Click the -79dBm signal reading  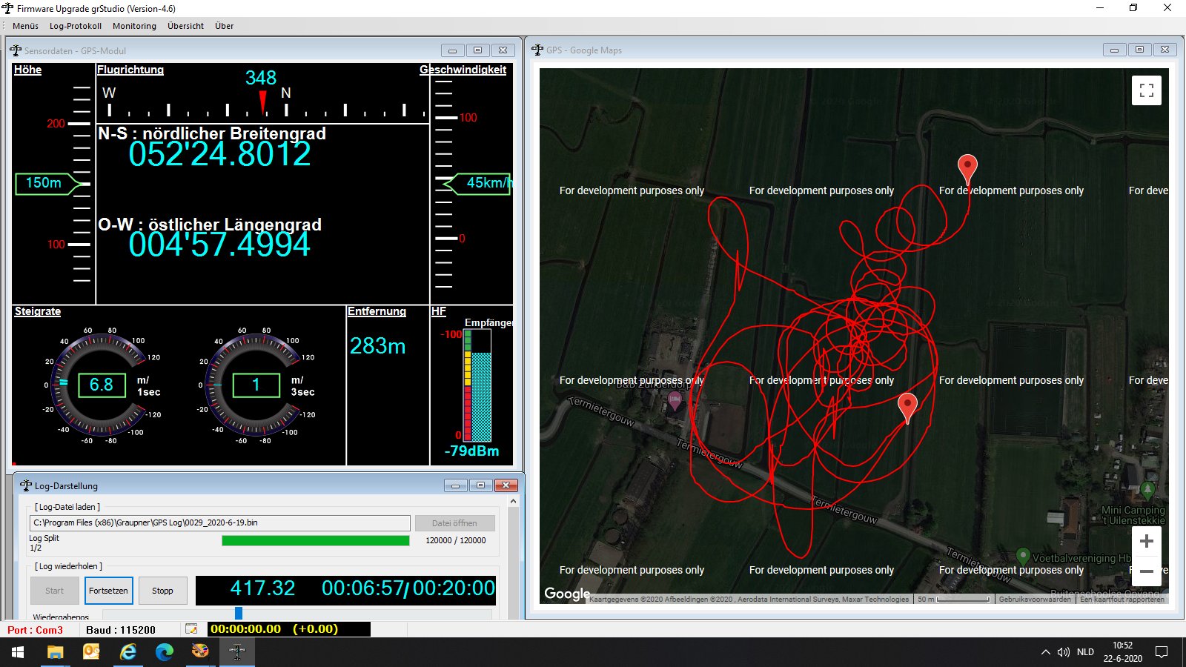471,451
